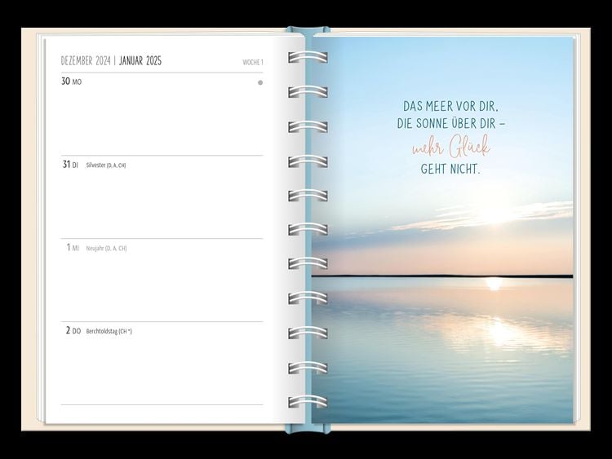Select the "JANUAR 2025" header text

140,61
